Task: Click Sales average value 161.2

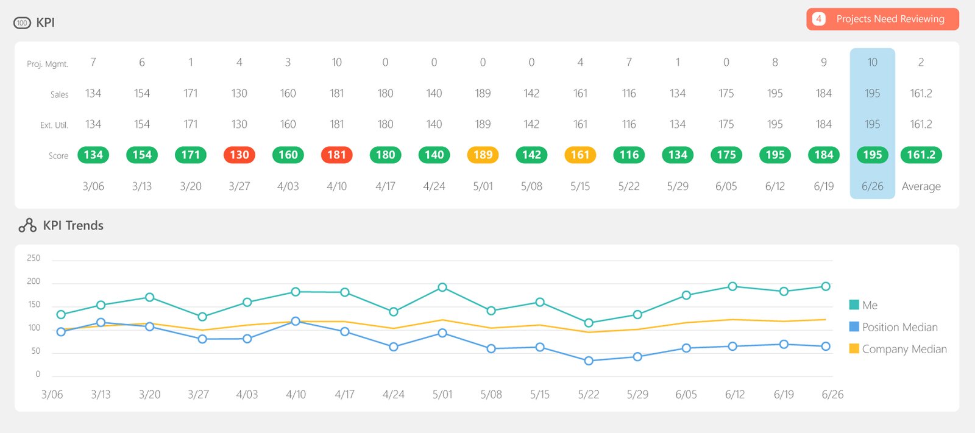Action: [x=921, y=93]
